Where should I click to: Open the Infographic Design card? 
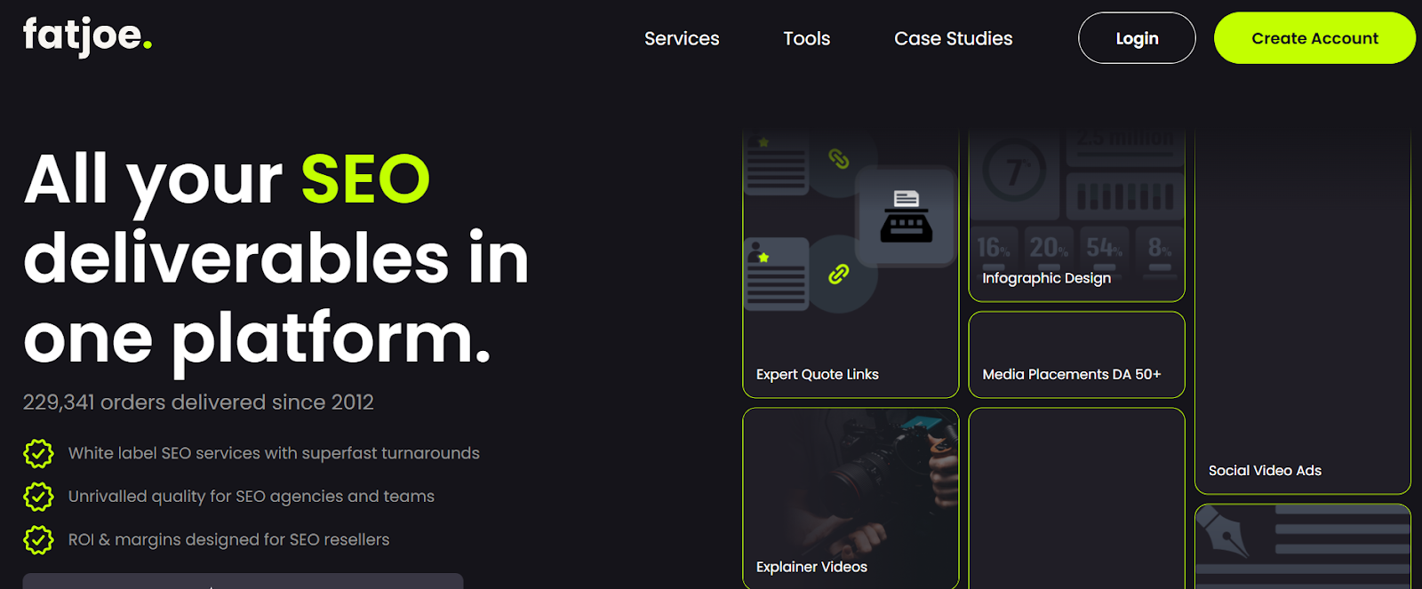pyautogui.click(x=1076, y=216)
